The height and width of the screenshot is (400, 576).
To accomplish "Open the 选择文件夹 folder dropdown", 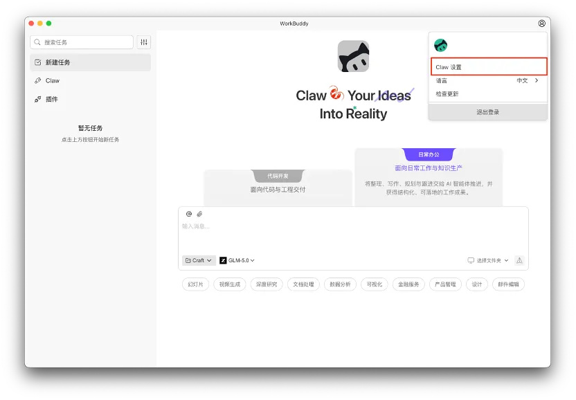I will 488,260.
